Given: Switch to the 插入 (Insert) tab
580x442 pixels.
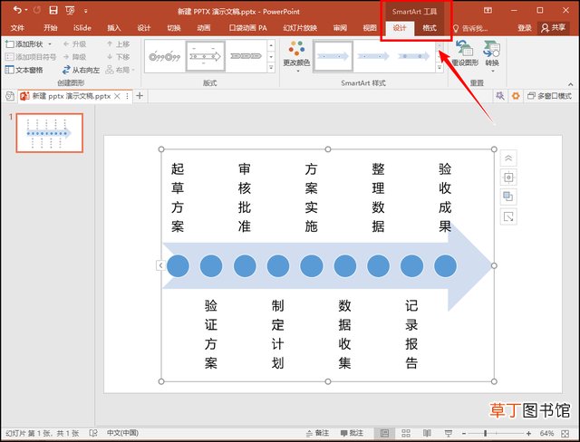Looking at the screenshot, I should (113, 28).
